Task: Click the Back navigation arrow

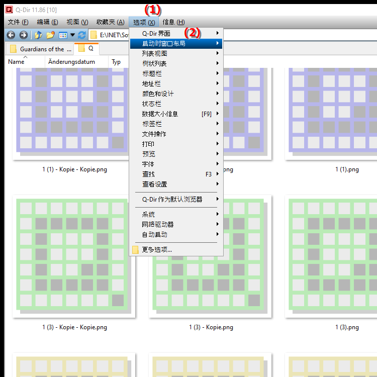Action: tap(11, 35)
